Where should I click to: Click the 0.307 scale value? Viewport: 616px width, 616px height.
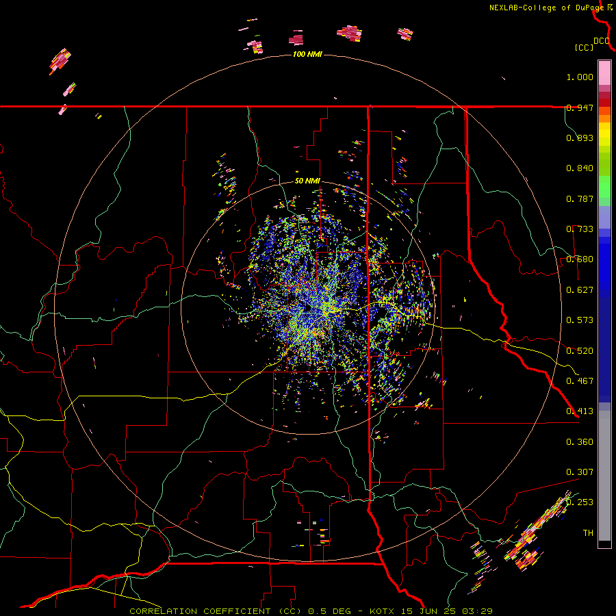pyautogui.click(x=580, y=472)
